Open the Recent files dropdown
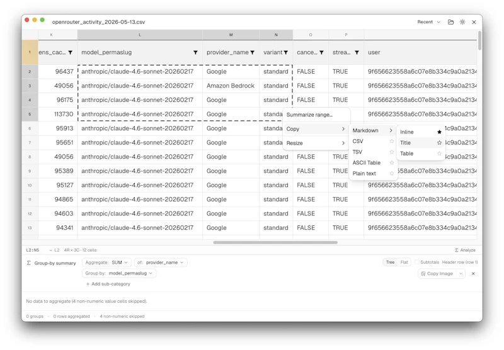Image resolution: width=504 pixels, height=350 pixels. pyautogui.click(x=429, y=22)
